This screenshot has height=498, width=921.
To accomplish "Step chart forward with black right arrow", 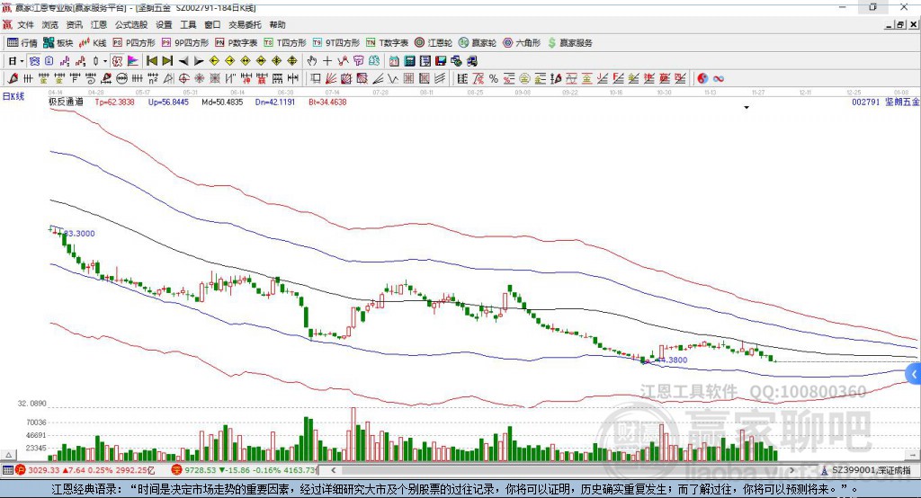I will [x=199, y=61].
